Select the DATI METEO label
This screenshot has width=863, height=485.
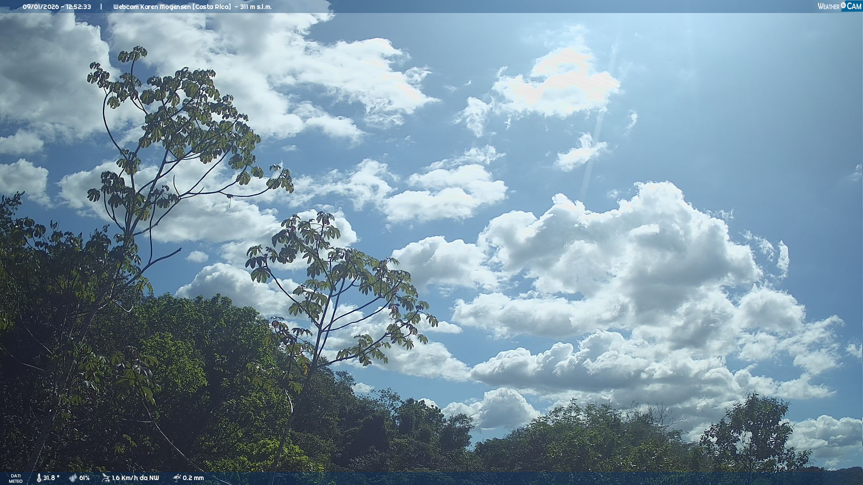tap(16, 478)
